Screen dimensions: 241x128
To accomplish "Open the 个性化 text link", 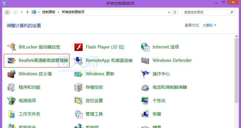I will 159,100.
